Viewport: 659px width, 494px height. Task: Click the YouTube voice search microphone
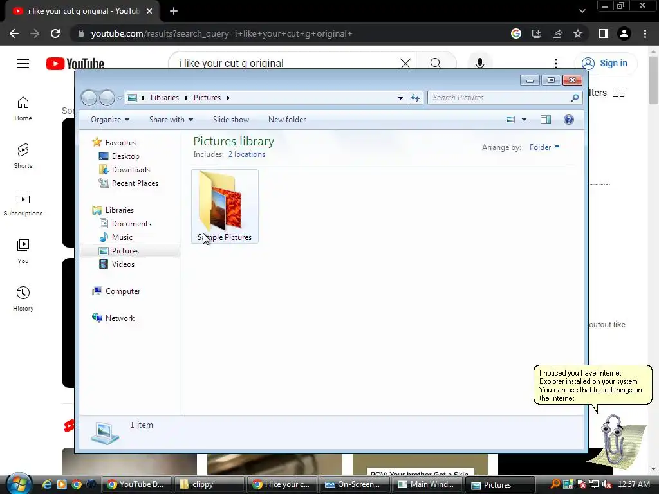480,64
